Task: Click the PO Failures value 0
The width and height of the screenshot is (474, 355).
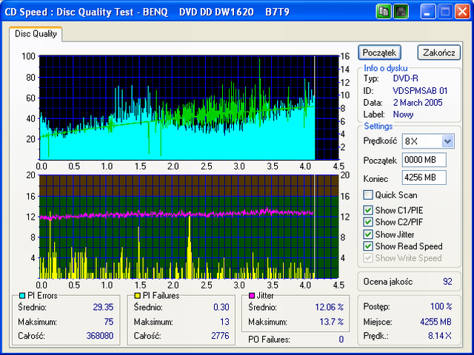Action: (341, 339)
